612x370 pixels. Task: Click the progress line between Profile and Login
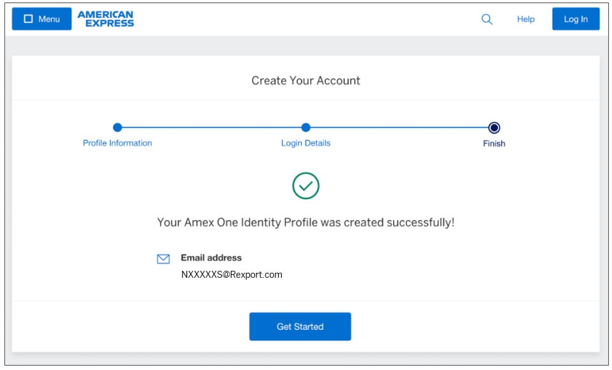211,127
